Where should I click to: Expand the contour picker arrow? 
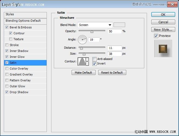pos(87,61)
